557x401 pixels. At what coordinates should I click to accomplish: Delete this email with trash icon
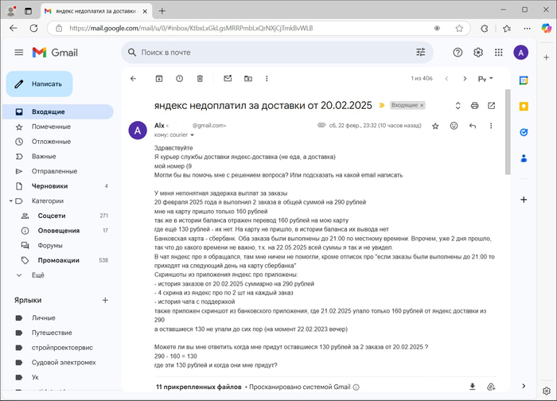(200, 79)
